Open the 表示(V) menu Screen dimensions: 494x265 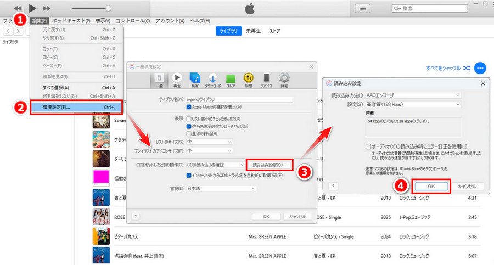(103, 21)
